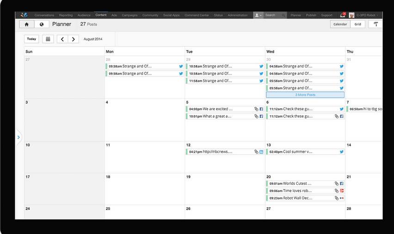
Task: Click the filter icon button at top right
Action: [376, 25]
